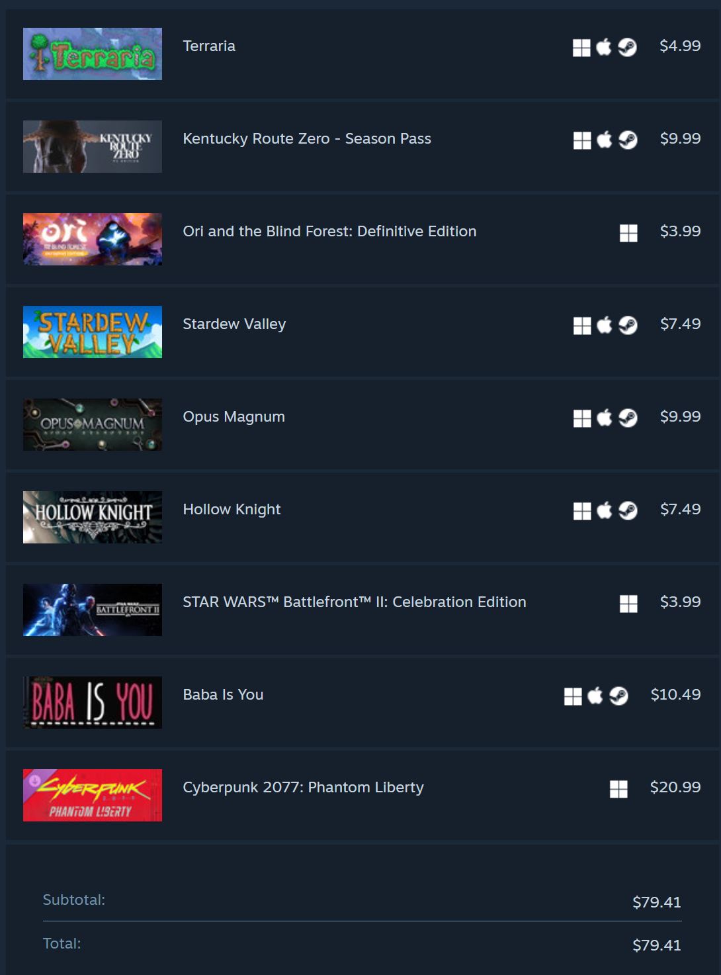
Task: Click the Steam icon for Kentucky Route Zero
Action: (x=628, y=140)
